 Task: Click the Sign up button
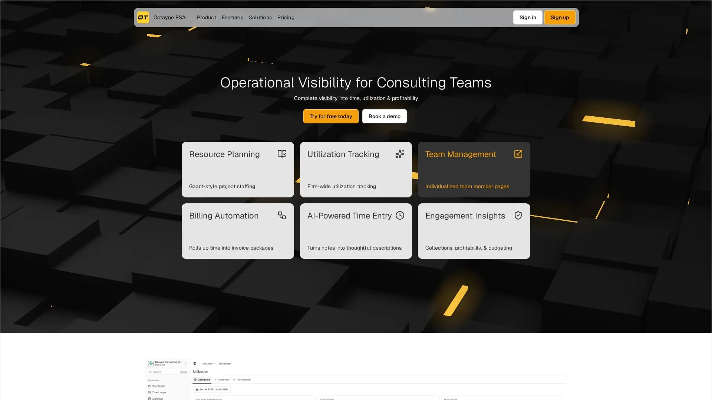coord(560,17)
